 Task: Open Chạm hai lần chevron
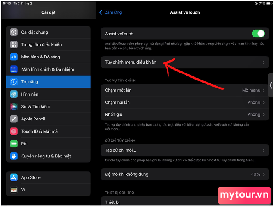[264, 103]
